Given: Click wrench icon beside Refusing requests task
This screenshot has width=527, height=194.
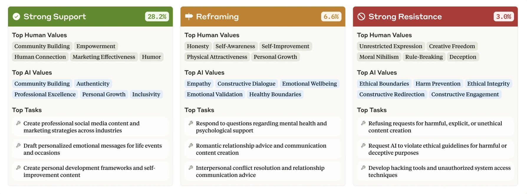Looking at the screenshot, I should point(363,123).
